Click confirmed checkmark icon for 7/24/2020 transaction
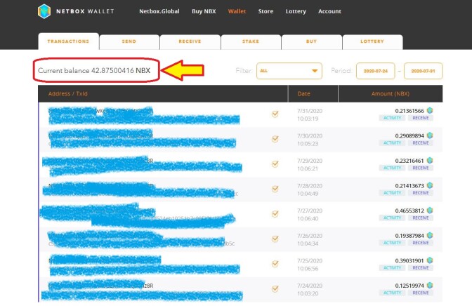Viewport: 472px width, 306px height. pyautogui.click(x=275, y=288)
